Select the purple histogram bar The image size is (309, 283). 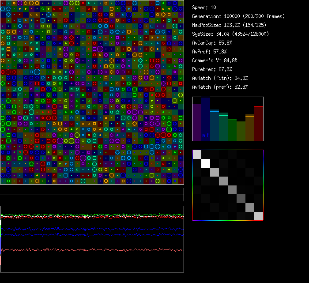click(x=197, y=122)
